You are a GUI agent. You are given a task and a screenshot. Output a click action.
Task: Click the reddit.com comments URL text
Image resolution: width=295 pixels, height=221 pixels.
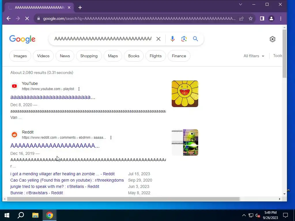point(64,138)
